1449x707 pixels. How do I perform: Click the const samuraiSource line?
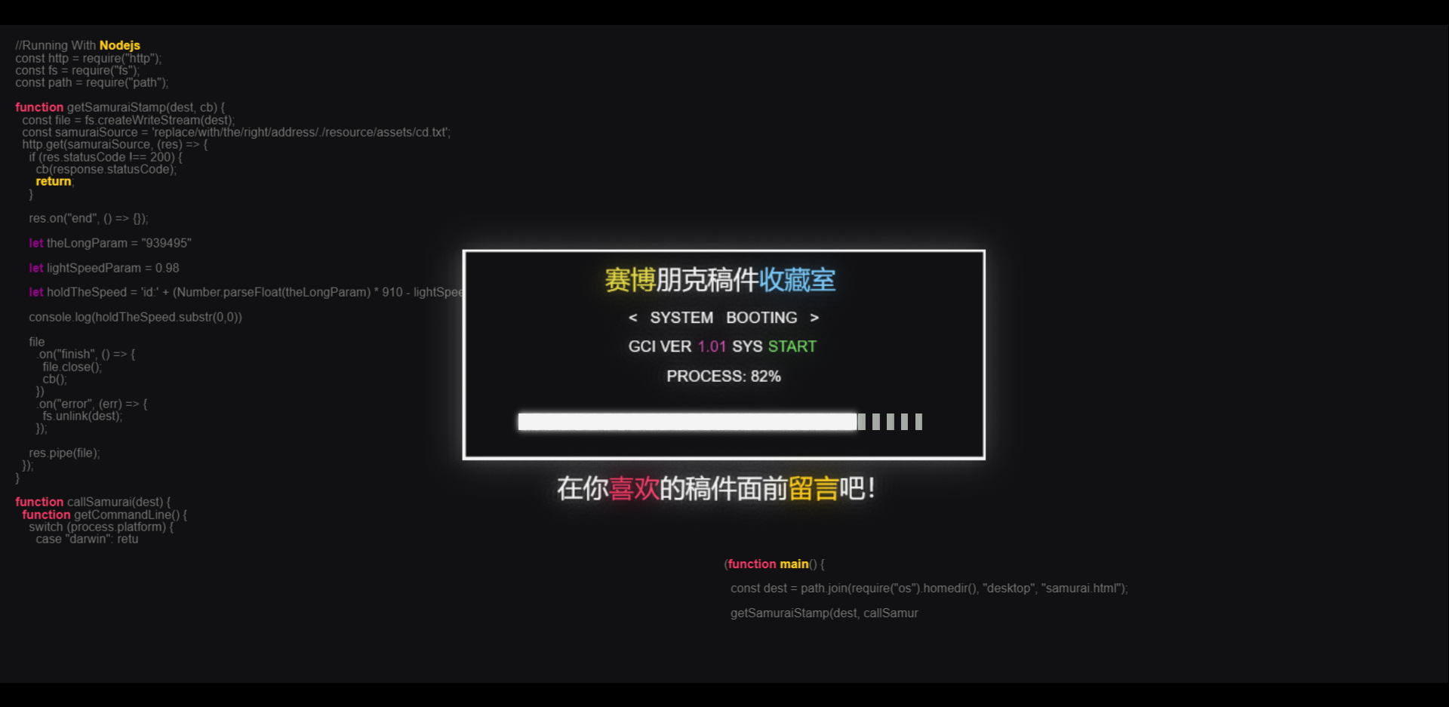236,132
